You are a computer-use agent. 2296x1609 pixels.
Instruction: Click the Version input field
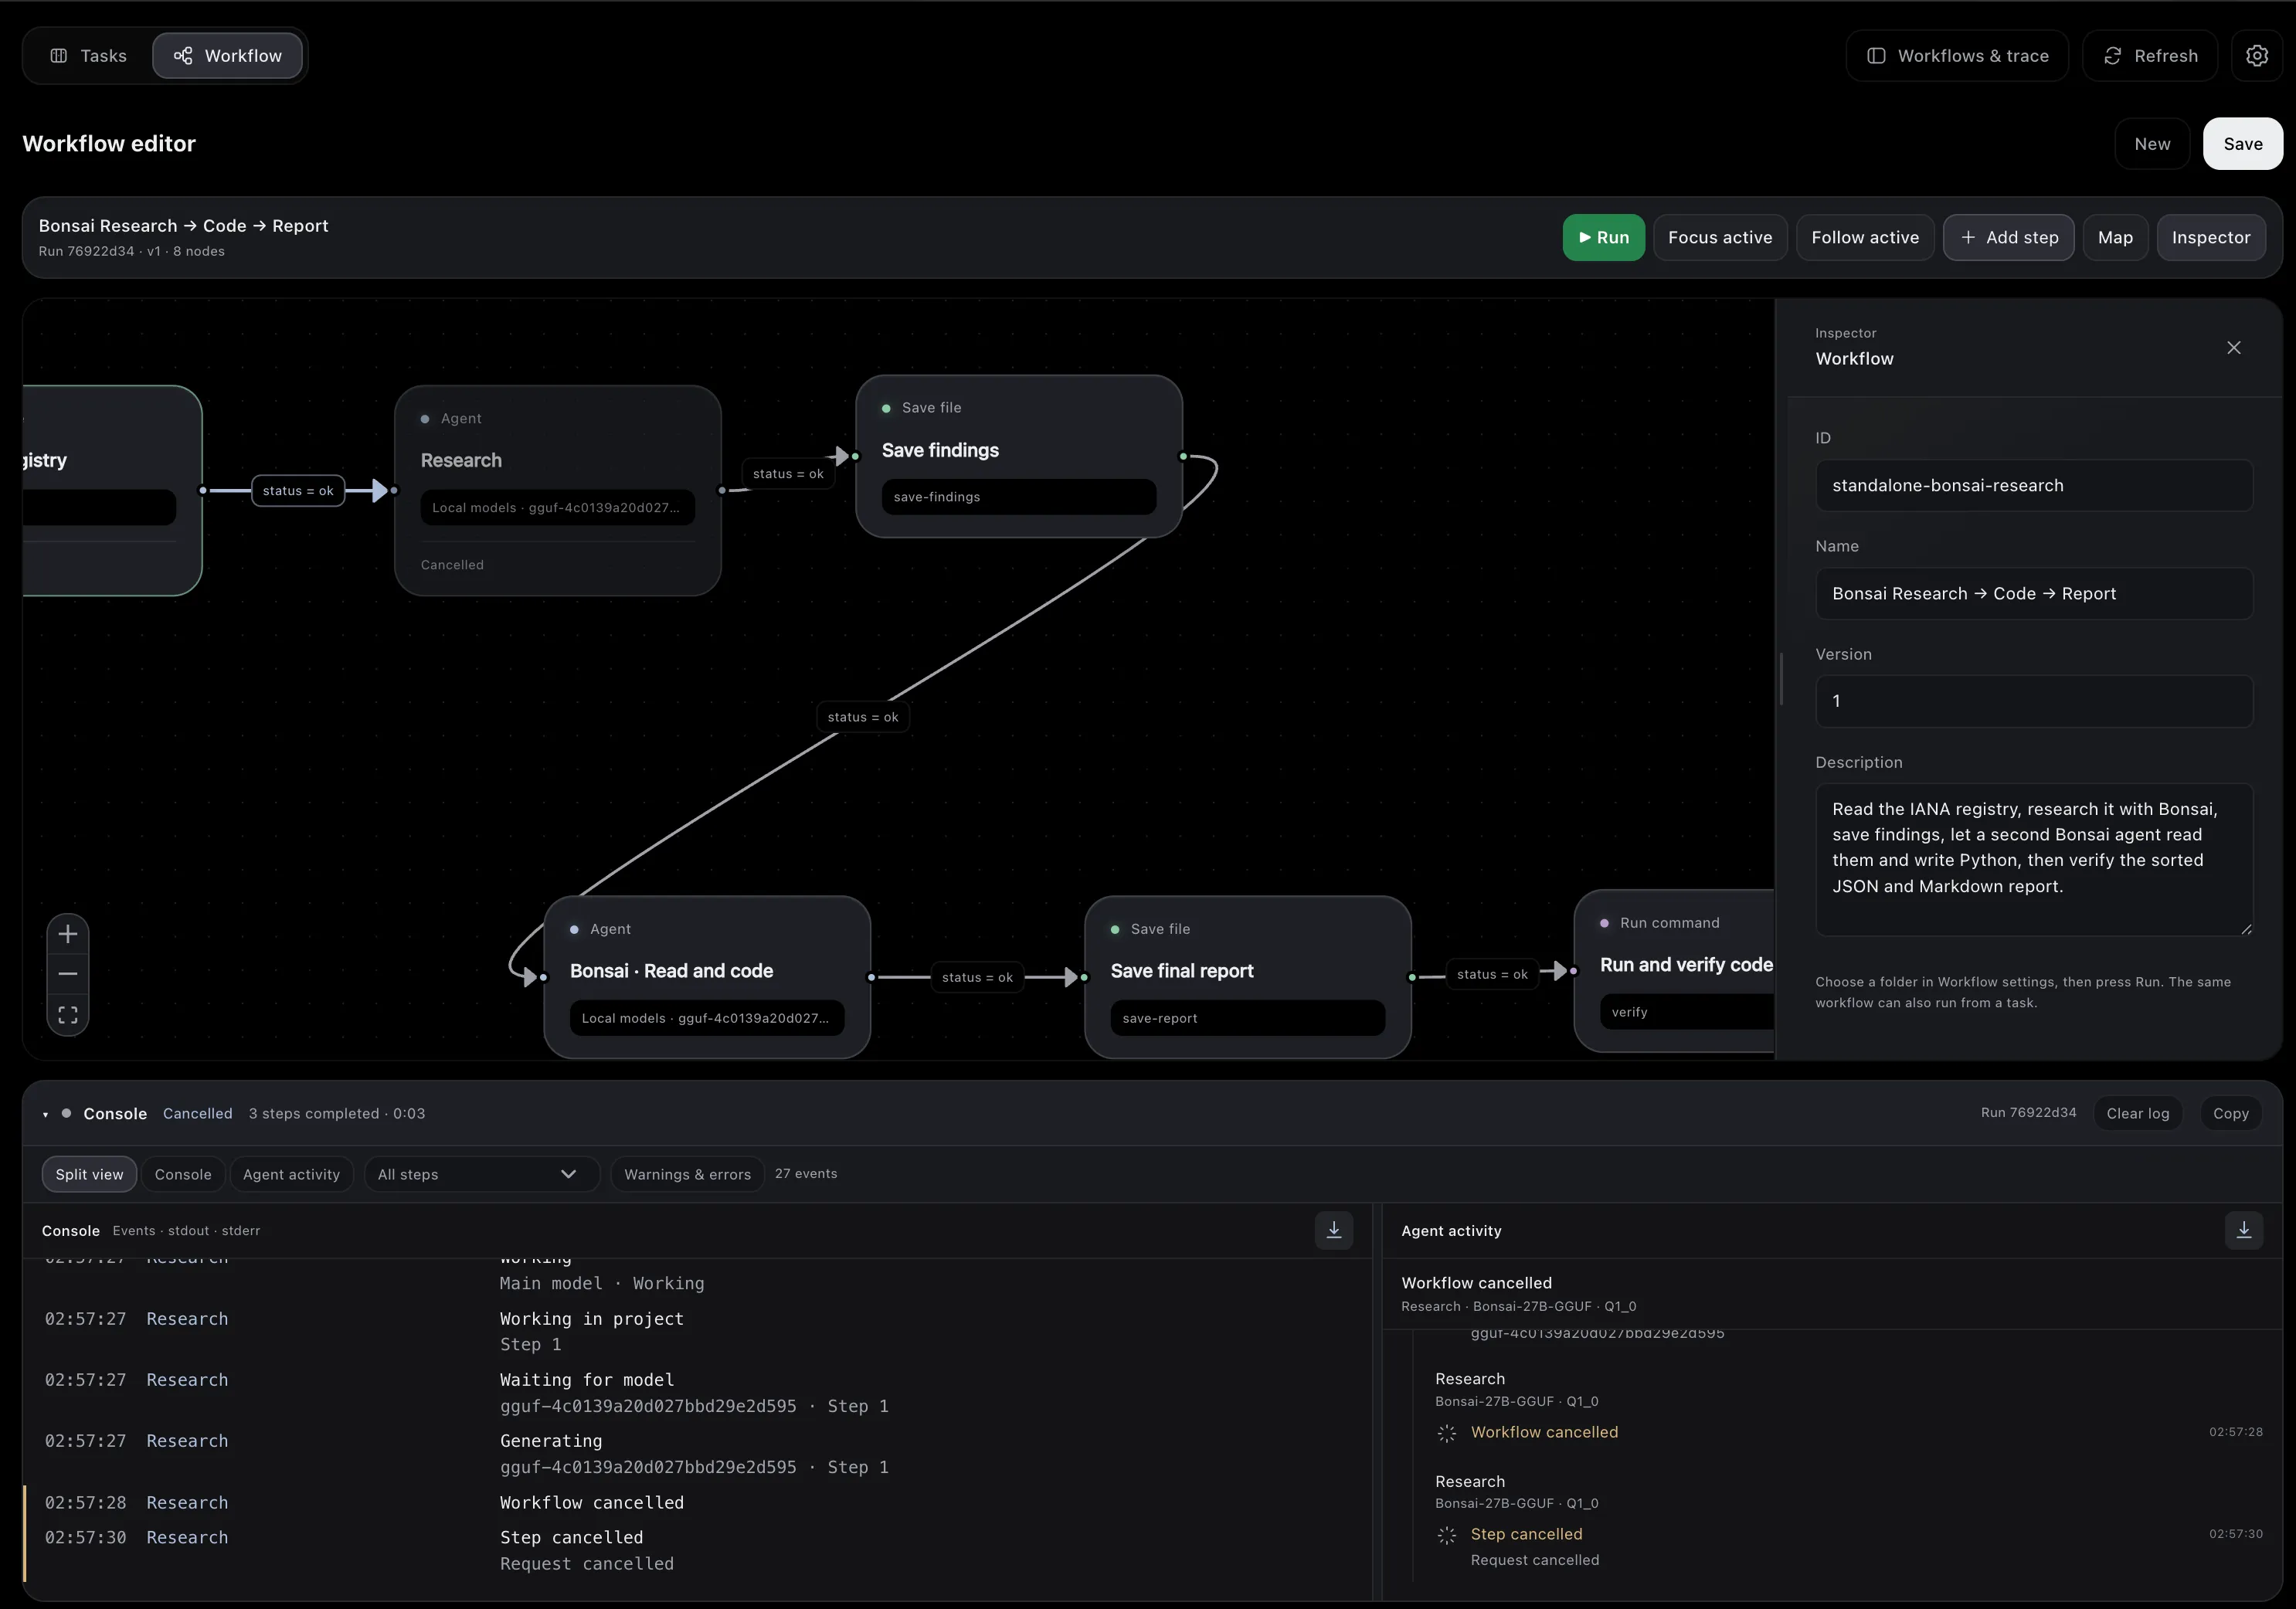2034,702
